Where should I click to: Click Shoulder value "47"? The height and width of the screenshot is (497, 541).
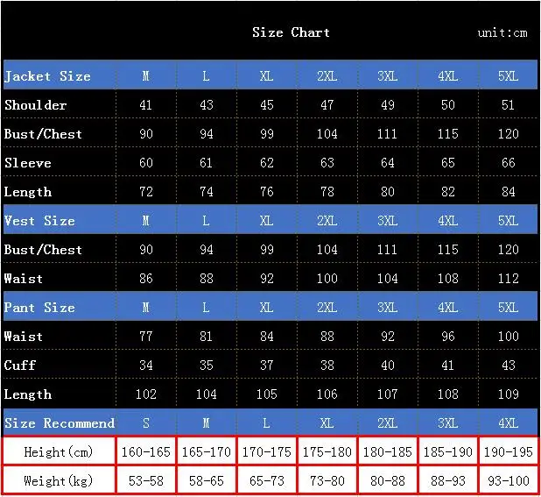pos(327,104)
